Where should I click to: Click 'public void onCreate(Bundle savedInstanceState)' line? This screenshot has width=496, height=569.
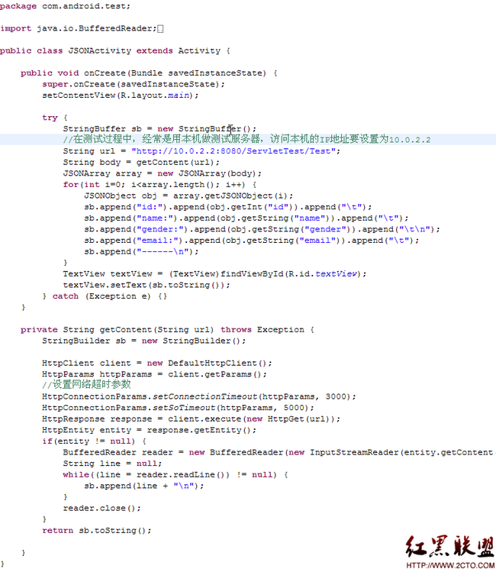click(x=149, y=73)
